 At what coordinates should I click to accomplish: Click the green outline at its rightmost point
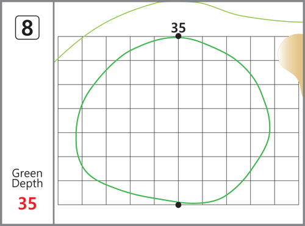270,127
